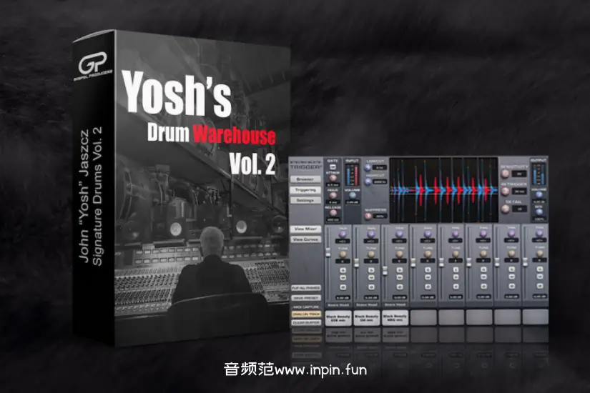The width and height of the screenshot is (590, 393).
Task: Click the Highcut filter knob
Action: [x=368, y=181]
